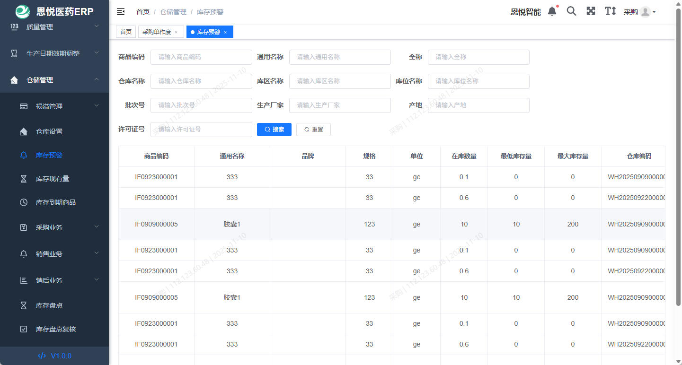Click the font size adjustment icon
This screenshot has height=365, width=682.
(610, 11)
